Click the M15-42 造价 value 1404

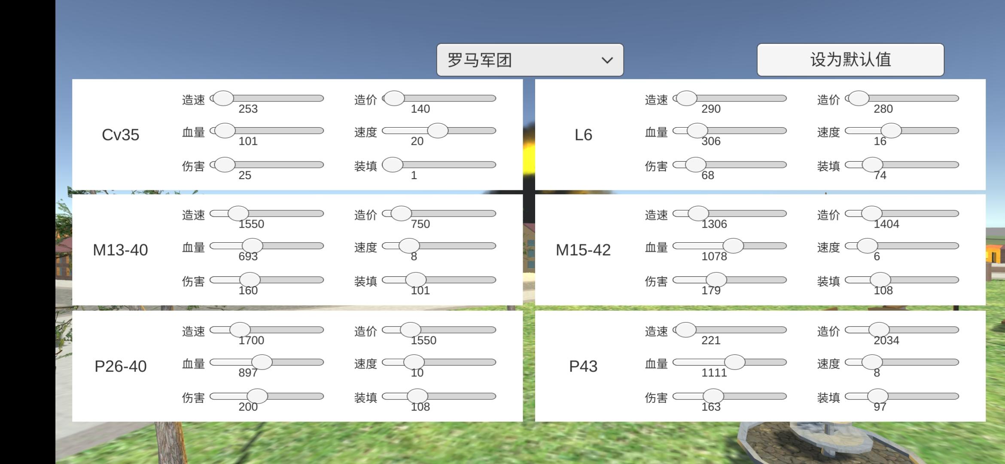886,224
